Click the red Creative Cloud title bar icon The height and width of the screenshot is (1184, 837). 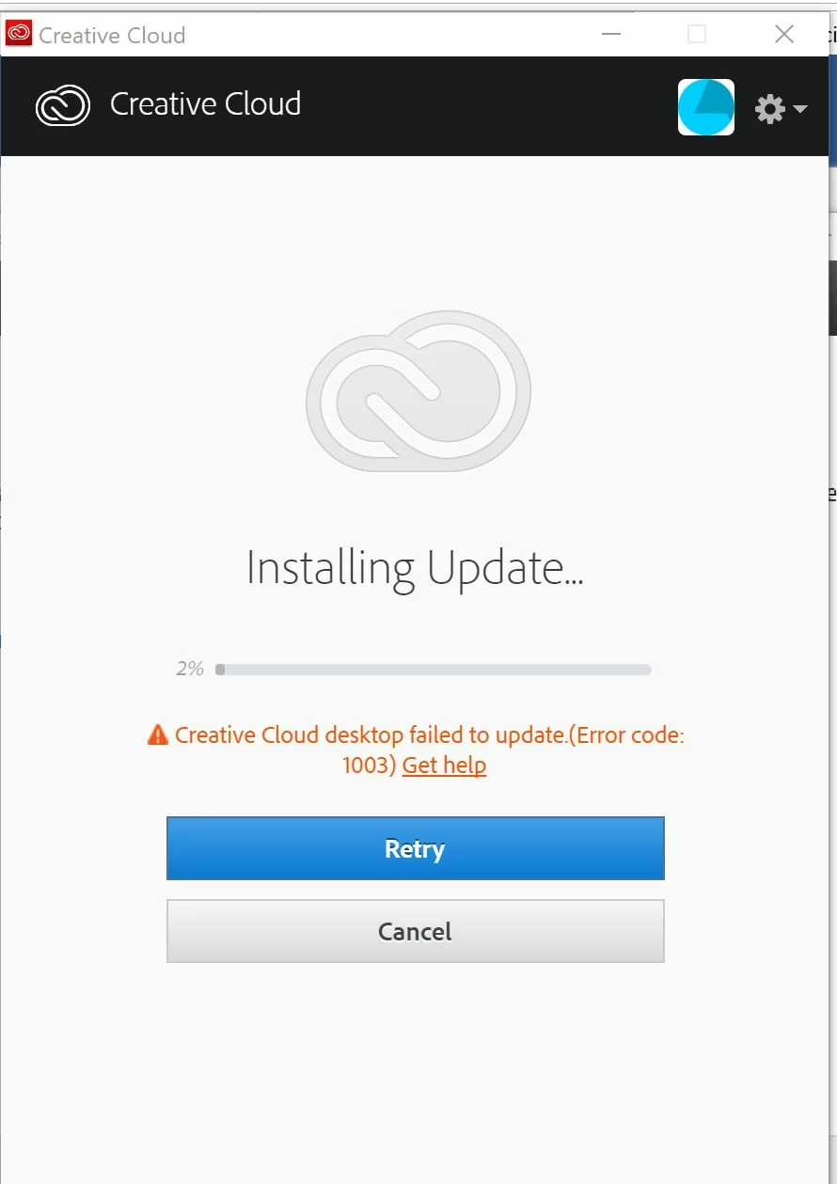click(x=19, y=34)
